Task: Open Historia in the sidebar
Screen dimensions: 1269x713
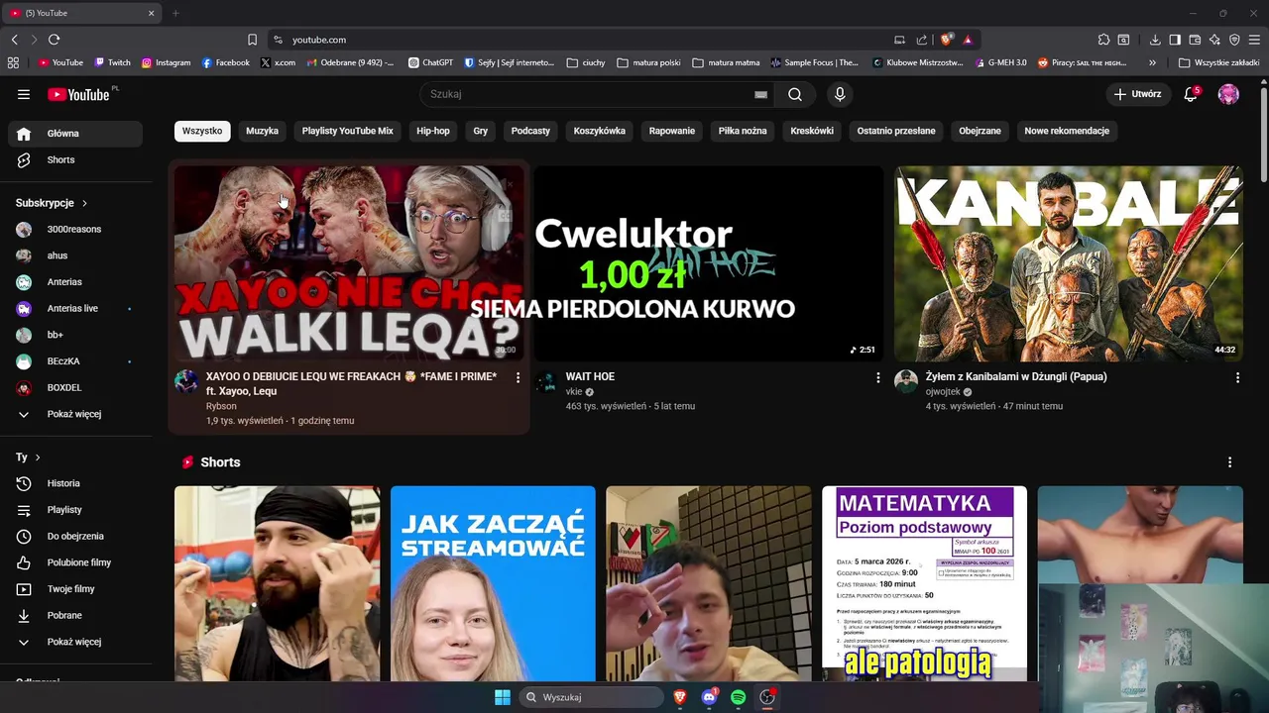Action: pos(77,483)
